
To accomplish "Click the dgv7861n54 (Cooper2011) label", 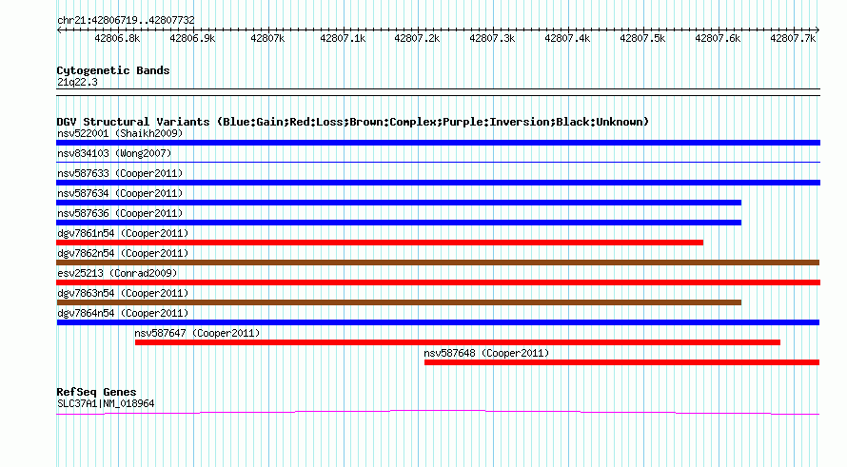I will [123, 233].
